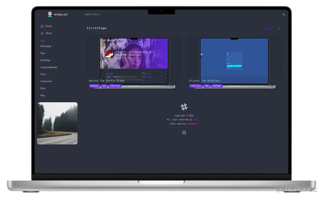Go to Blog in the sidebar
This screenshot has height=198, width=323.
43,95
